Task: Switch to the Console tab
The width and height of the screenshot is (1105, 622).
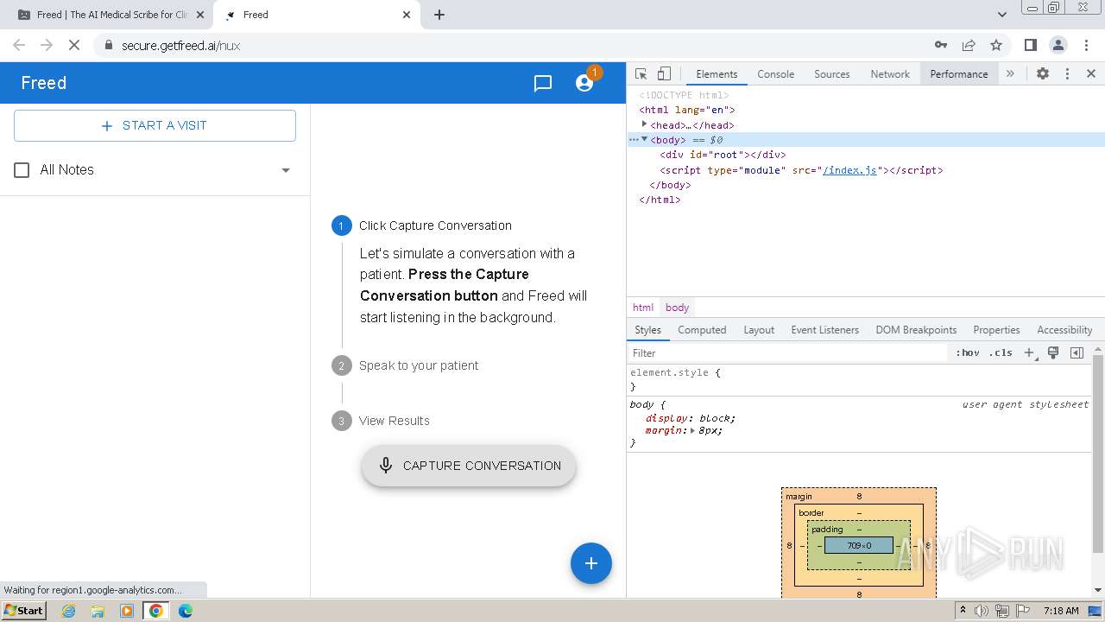Action: pos(775,74)
